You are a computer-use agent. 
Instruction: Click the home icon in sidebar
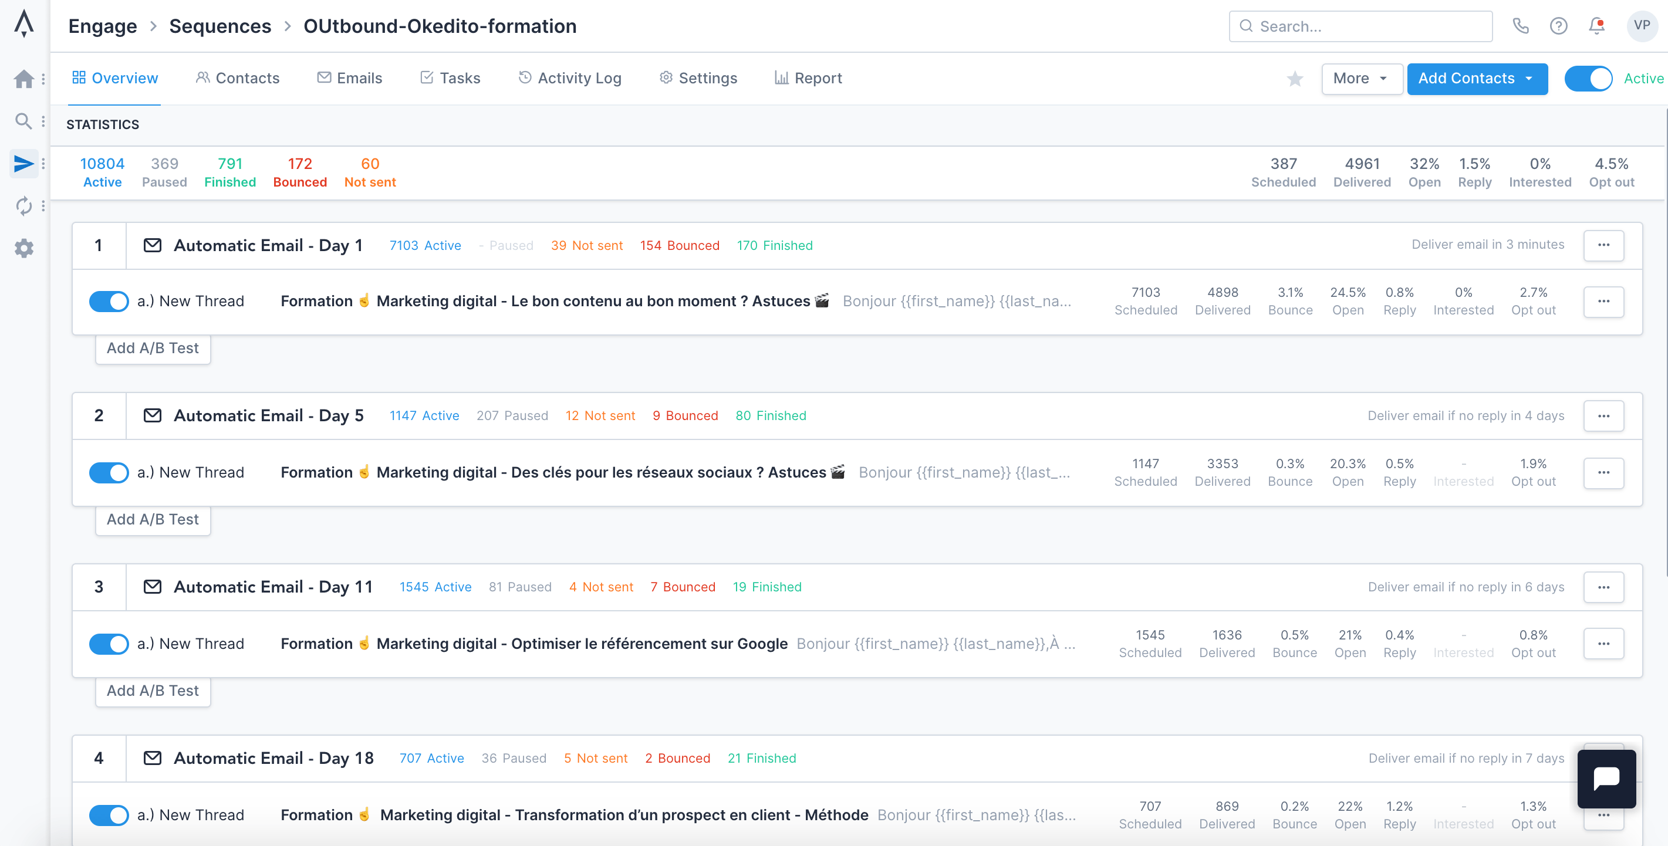pyautogui.click(x=24, y=79)
